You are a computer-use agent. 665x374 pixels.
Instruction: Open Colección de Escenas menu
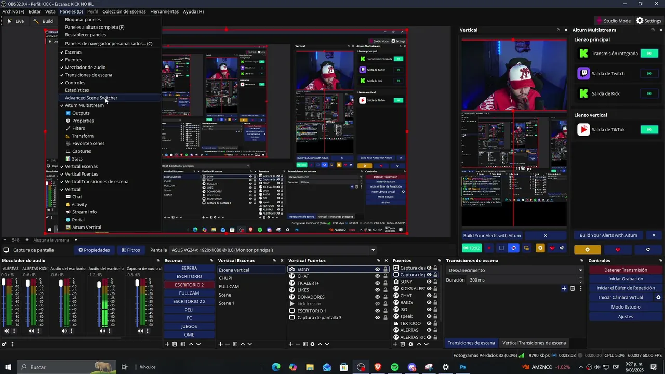124,11
